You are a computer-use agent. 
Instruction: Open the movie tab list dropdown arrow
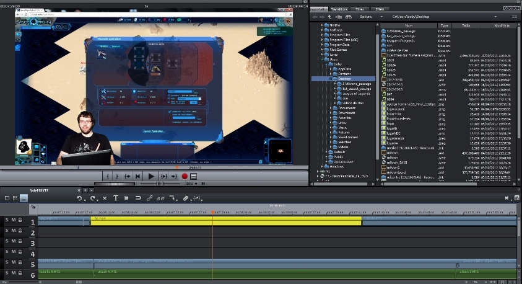(x=91, y=190)
